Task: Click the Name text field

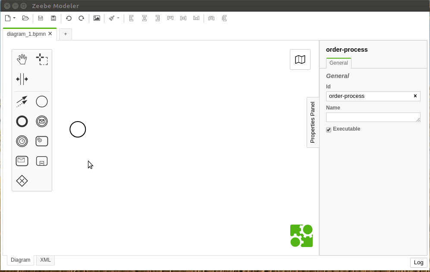Action: click(x=373, y=117)
